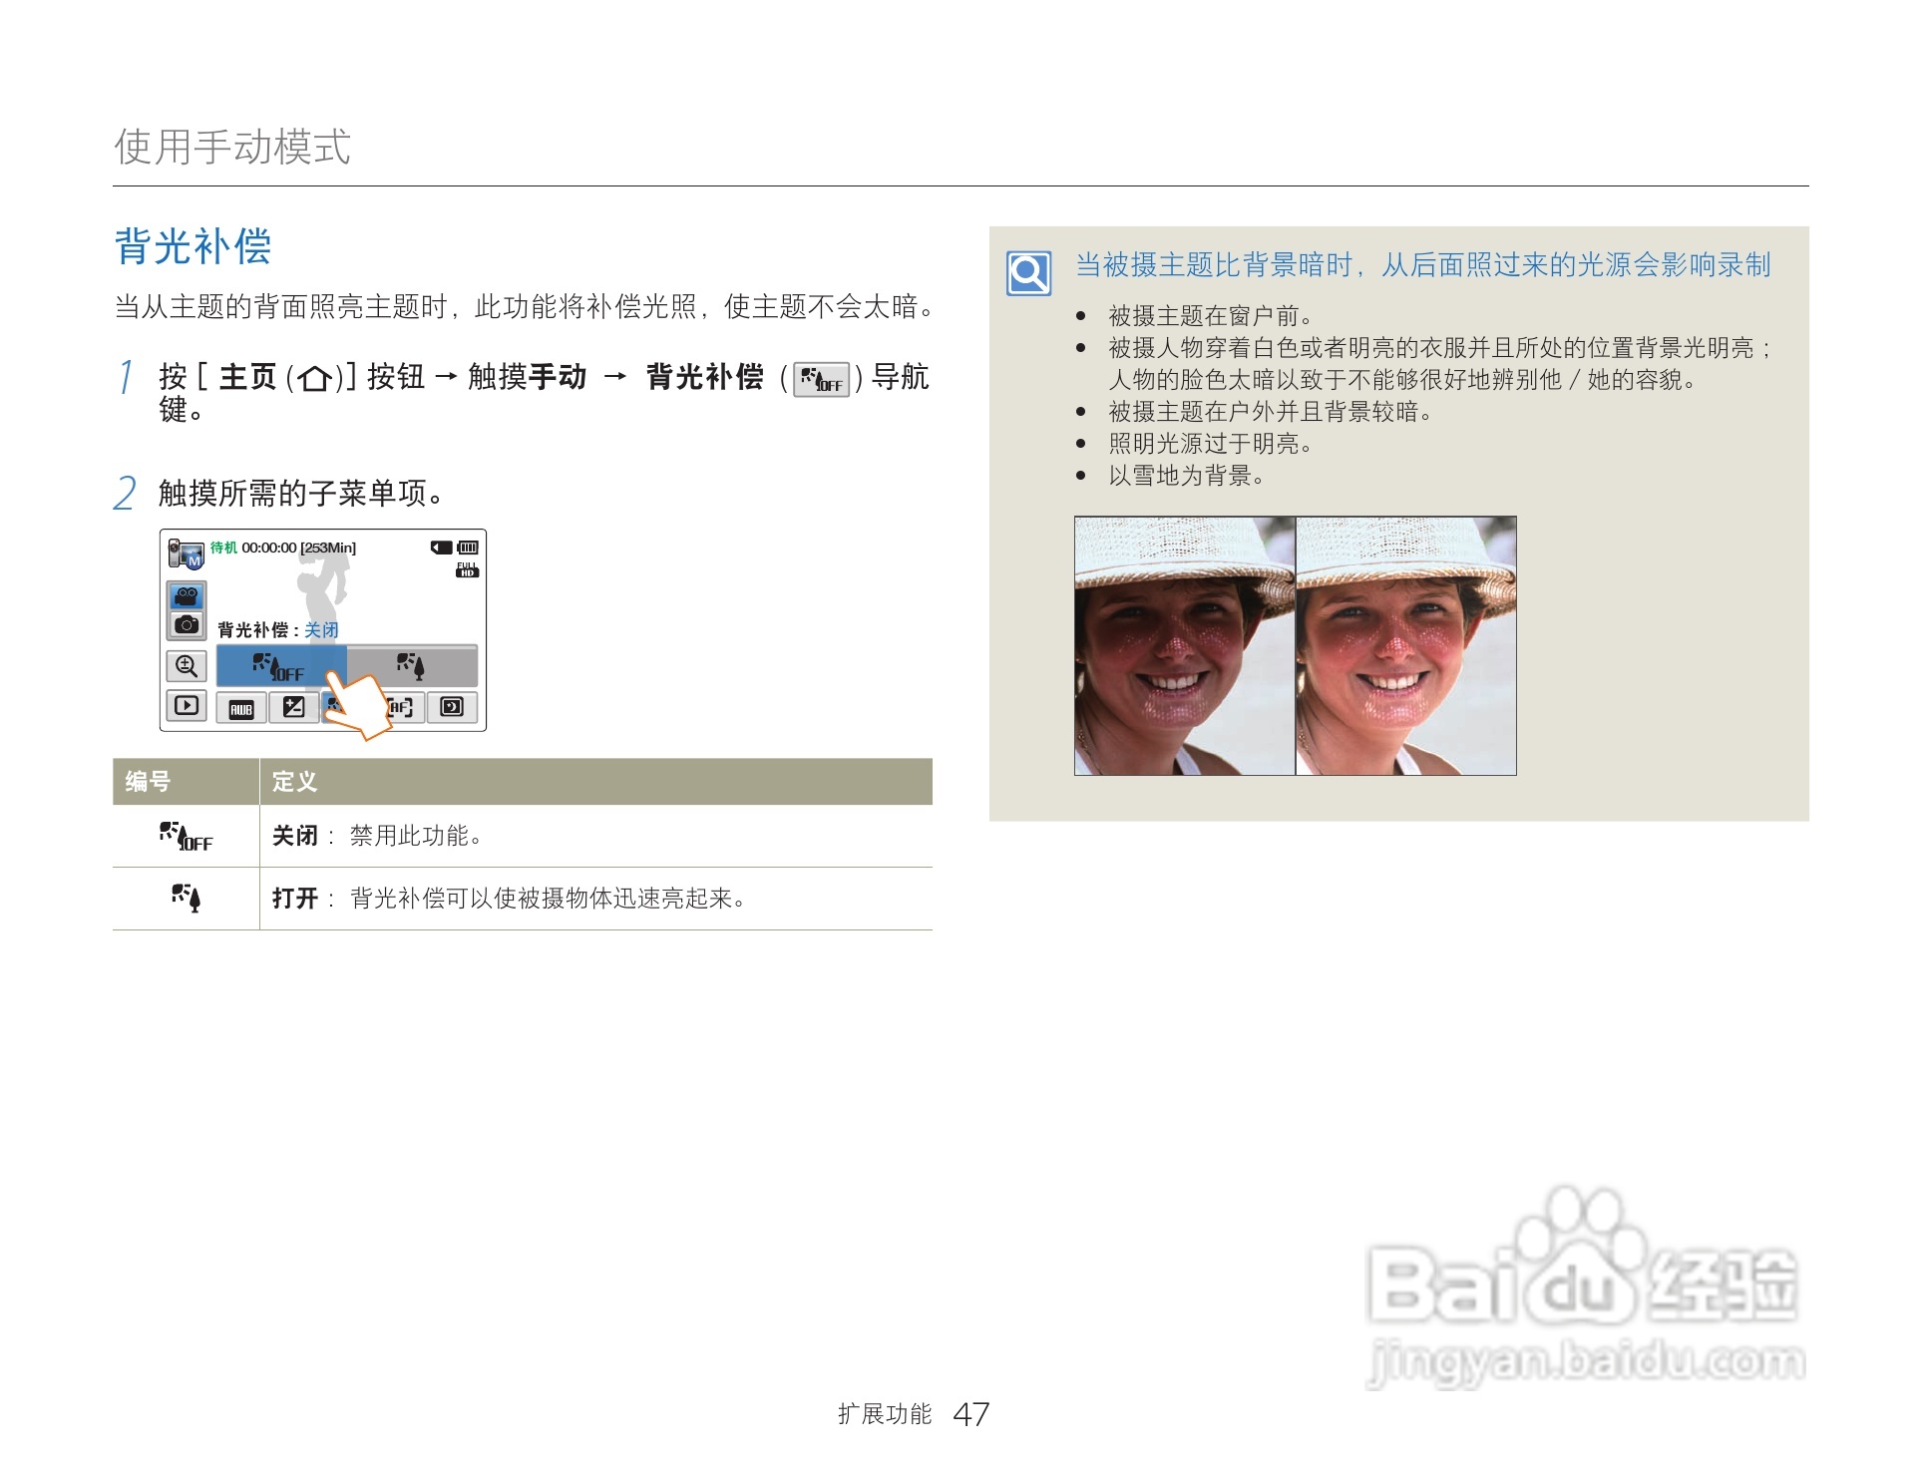Tap the Full HD resolution indicator
Image resolution: width=1923 pixels, height=1470 pixels.
[467, 569]
